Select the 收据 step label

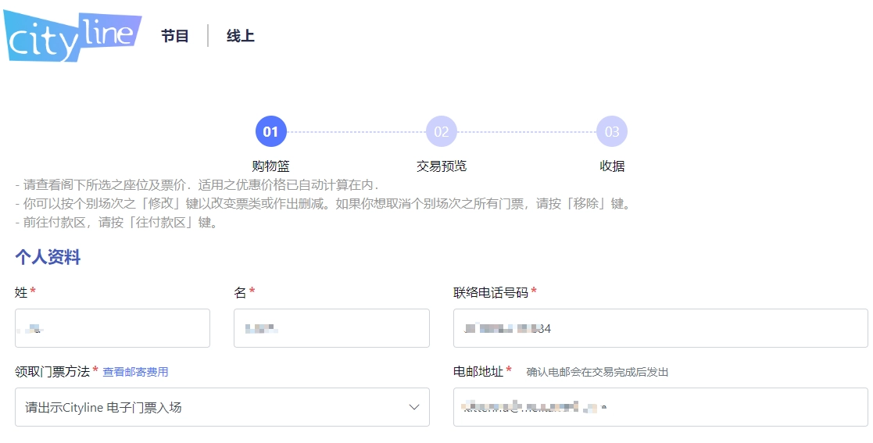(611, 166)
